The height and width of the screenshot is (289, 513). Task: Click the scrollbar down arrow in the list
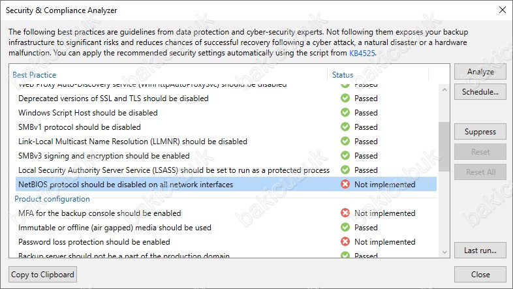[444, 252]
